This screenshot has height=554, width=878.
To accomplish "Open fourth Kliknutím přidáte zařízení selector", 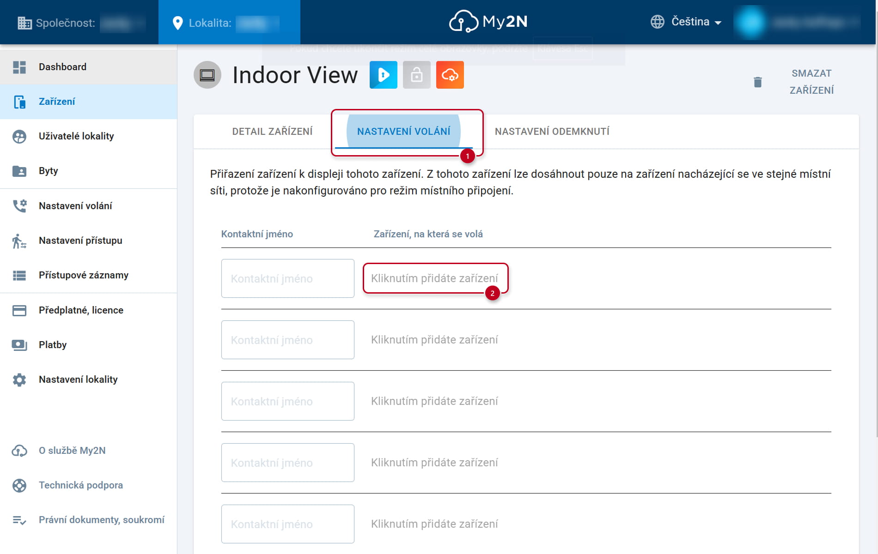I will [435, 463].
